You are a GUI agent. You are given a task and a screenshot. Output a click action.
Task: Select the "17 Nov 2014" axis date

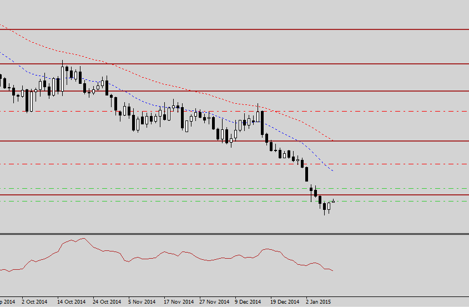179,302
